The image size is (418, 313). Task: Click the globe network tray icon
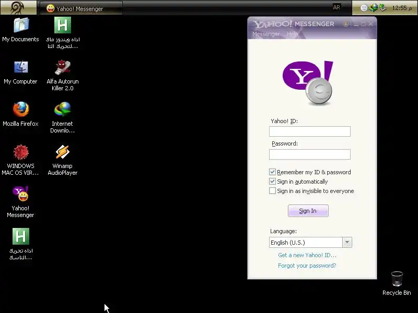tap(374, 8)
